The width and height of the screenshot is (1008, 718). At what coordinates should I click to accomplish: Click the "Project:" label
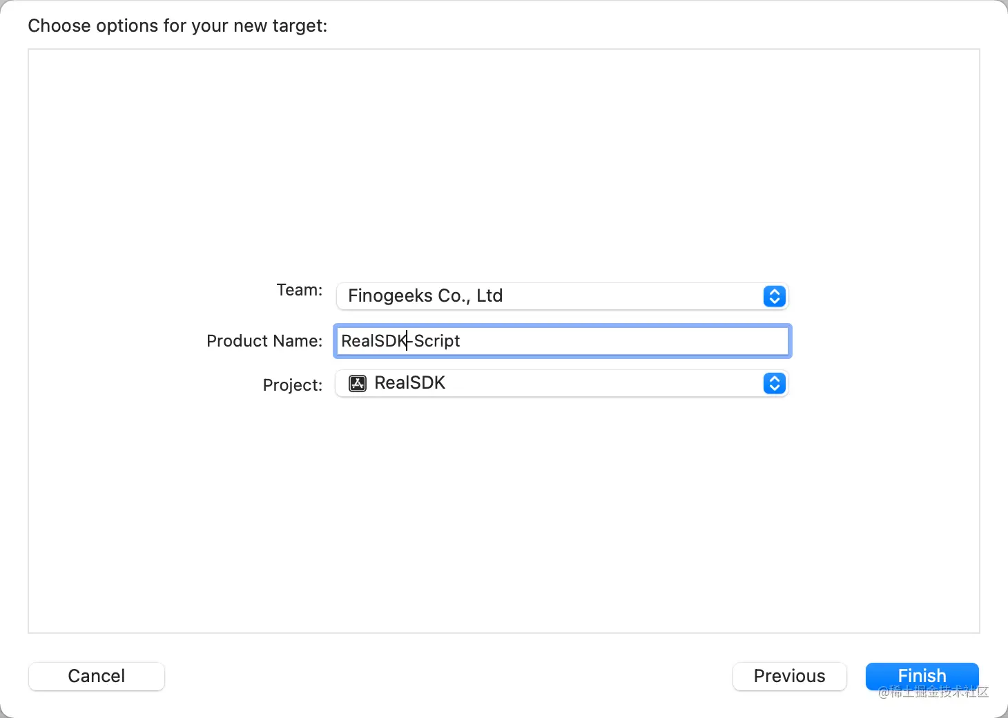click(x=292, y=385)
